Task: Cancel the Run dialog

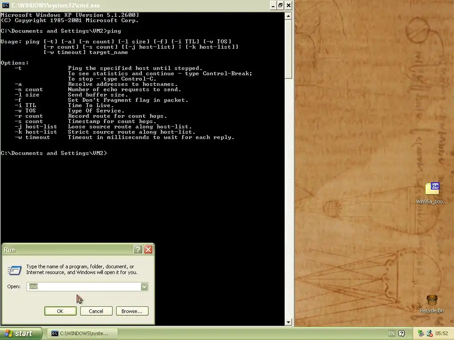Action: click(x=96, y=311)
